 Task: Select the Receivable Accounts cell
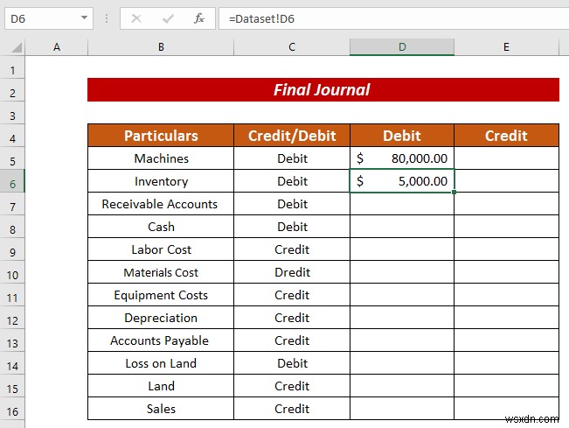click(x=161, y=204)
